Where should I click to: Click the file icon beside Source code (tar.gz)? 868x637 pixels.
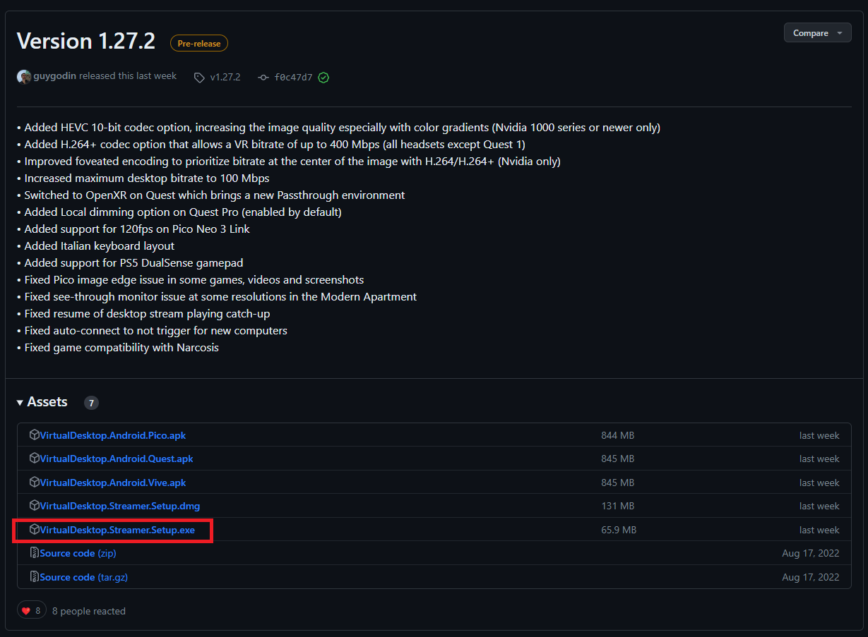[34, 577]
